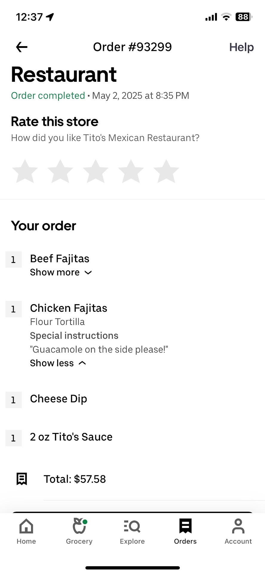The width and height of the screenshot is (265, 575).
Task: Expand Beef Fajitas with Show more
Action: click(55, 272)
